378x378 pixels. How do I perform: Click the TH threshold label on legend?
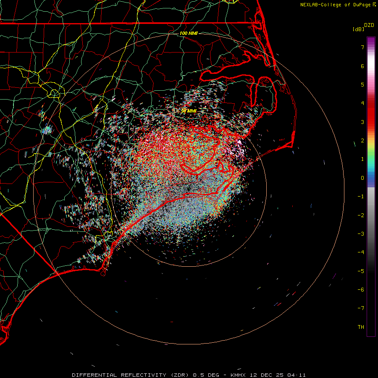(x=361, y=327)
